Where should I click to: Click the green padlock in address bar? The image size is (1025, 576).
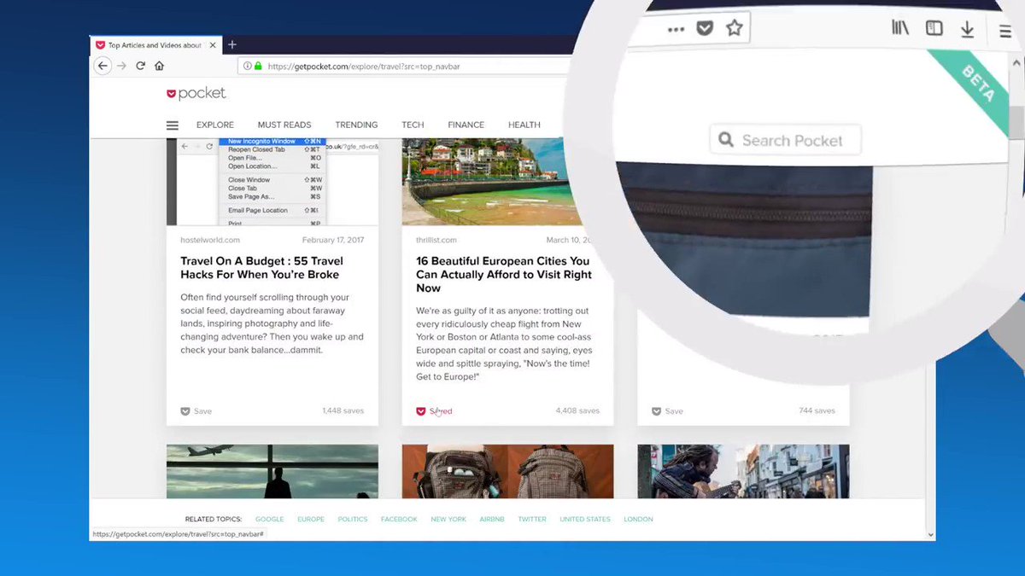coord(258,66)
